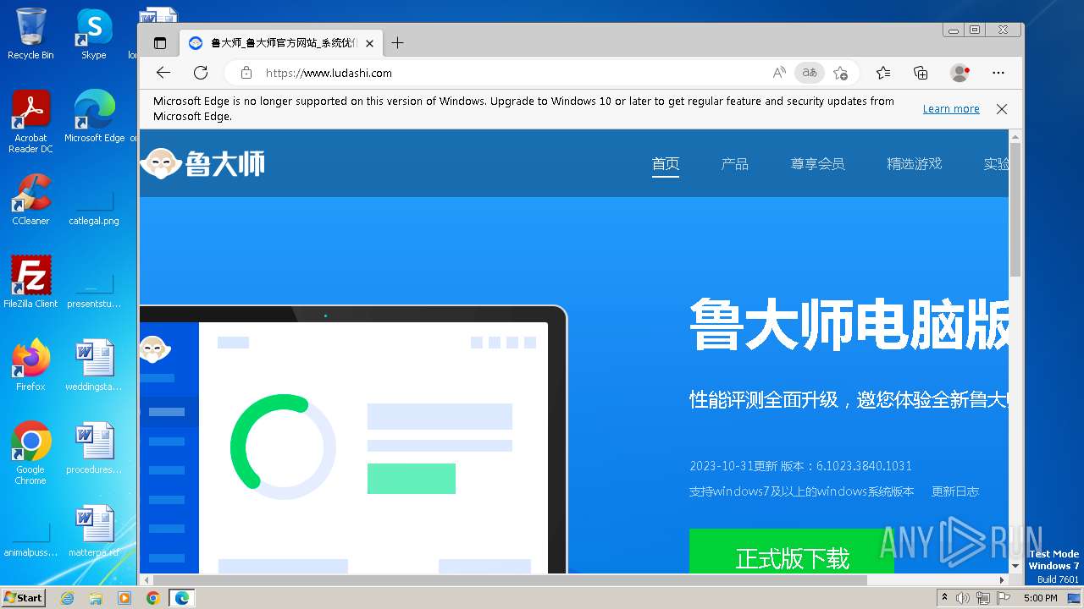Viewport: 1084px width, 609px height.
Task: Select the 产品 navigation item
Action: click(735, 164)
